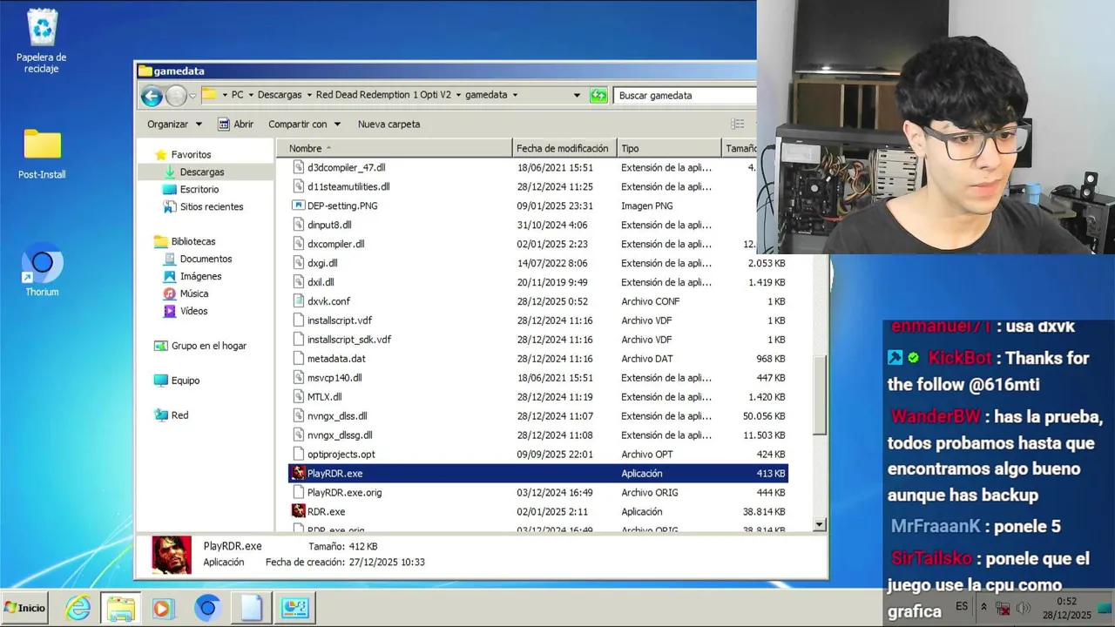Refresh the gamedata folder view
The width and height of the screenshot is (1115, 627).
tap(598, 96)
